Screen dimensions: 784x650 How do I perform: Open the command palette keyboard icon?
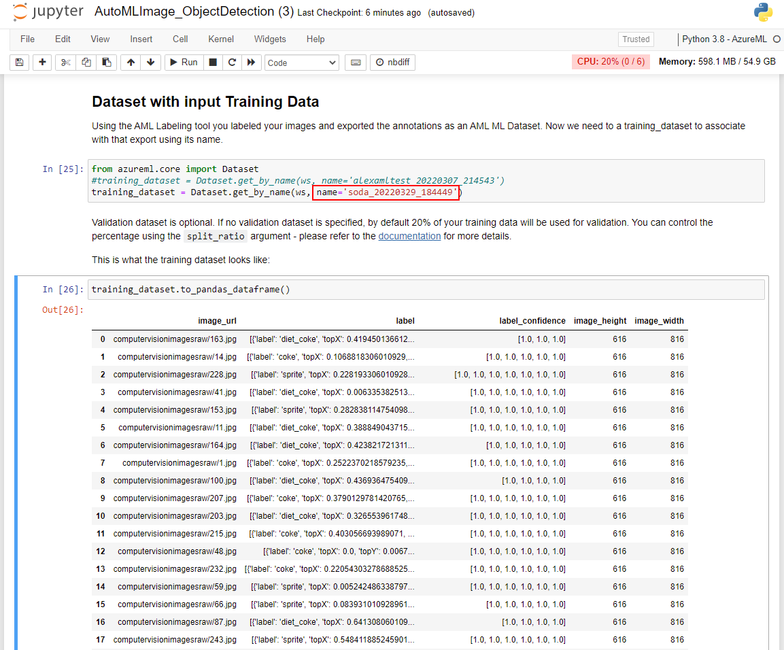(356, 63)
